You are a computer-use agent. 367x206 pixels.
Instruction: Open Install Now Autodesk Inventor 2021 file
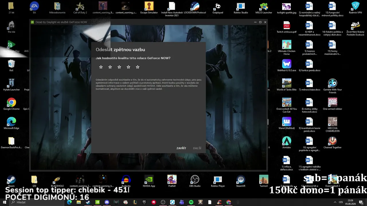coord(172,9)
